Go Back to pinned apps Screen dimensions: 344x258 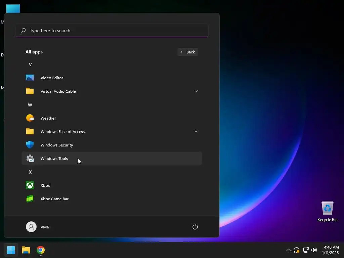coord(187,52)
